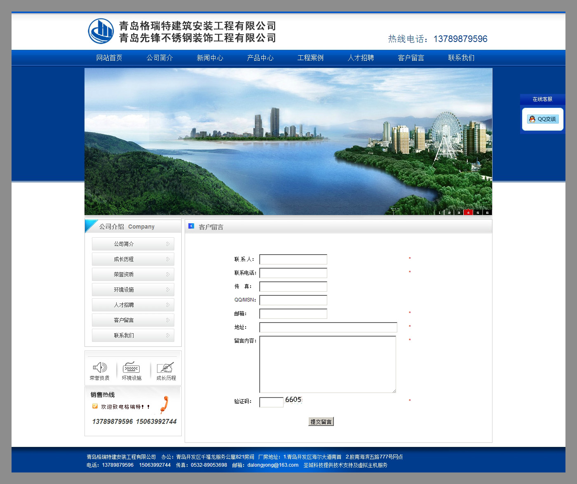Click the 15063992744 number in sidebar

(x=156, y=421)
